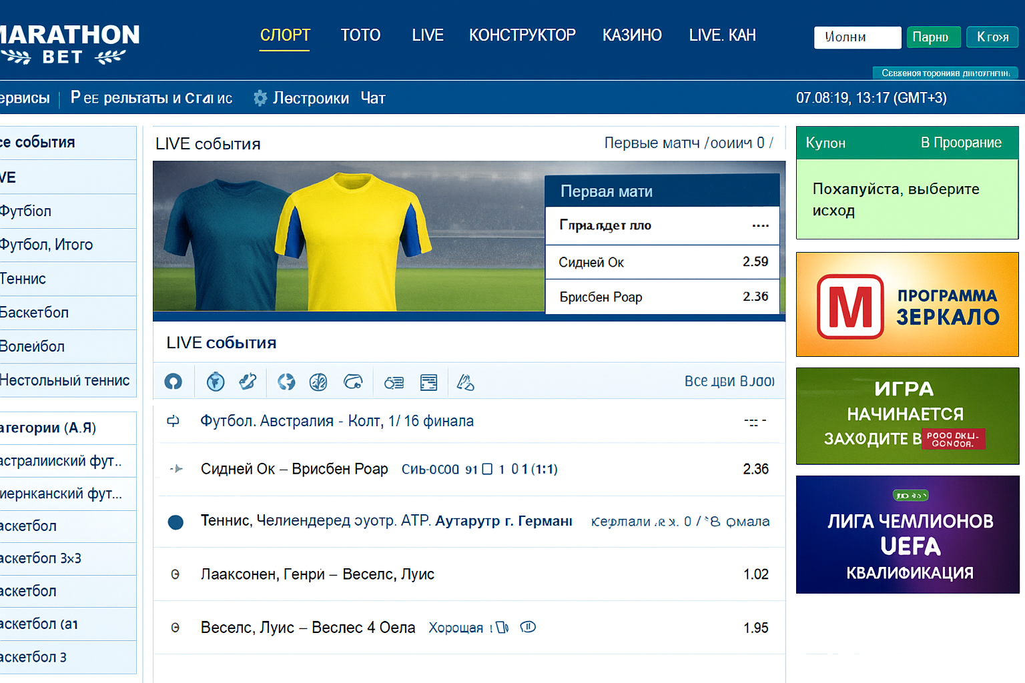
Task: Open the ТОТО tab
Action: click(360, 35)
